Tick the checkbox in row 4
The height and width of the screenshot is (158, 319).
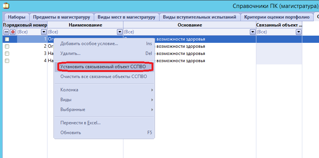(x=7, y=61)
